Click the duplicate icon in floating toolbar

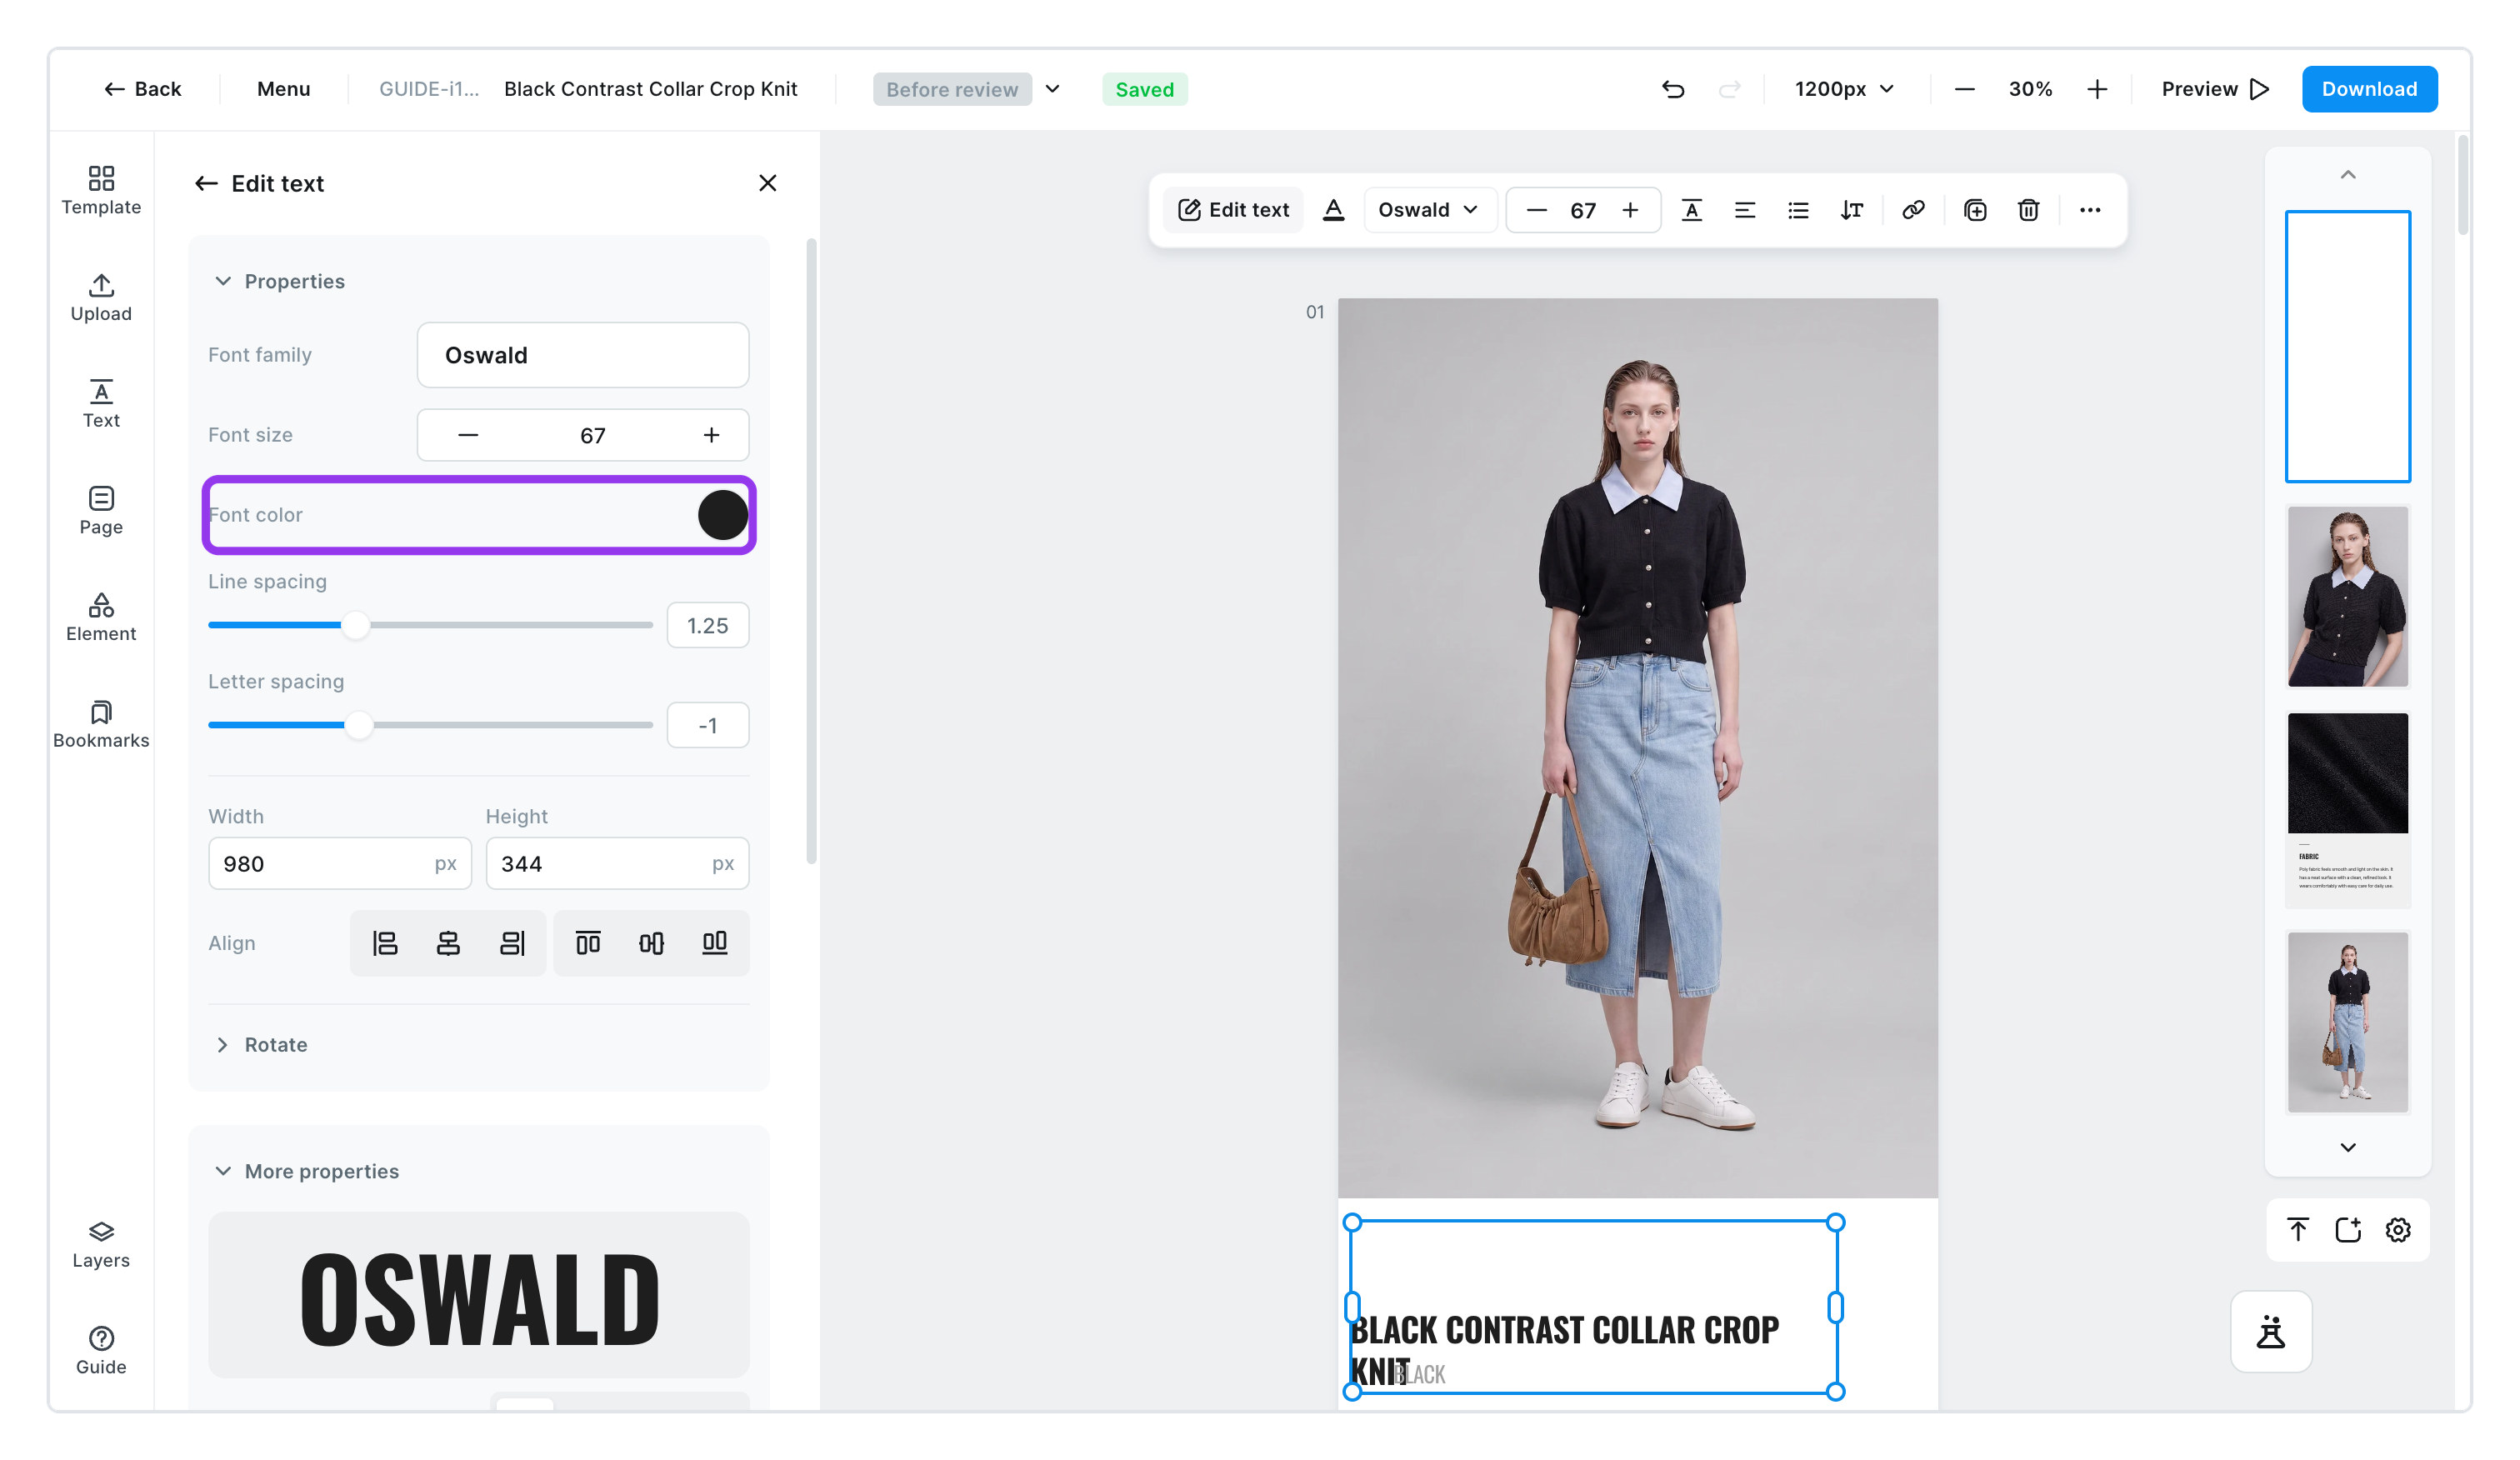click(x=1975, y=210)
